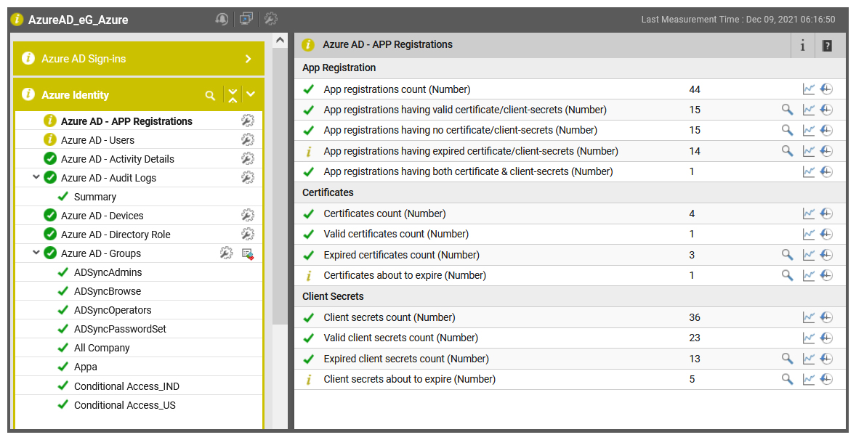The width and height of the screenshot is (856, 440).
Task: Expand the Azure AD Sign-ins layer arrow
Action: coord(249,59)
